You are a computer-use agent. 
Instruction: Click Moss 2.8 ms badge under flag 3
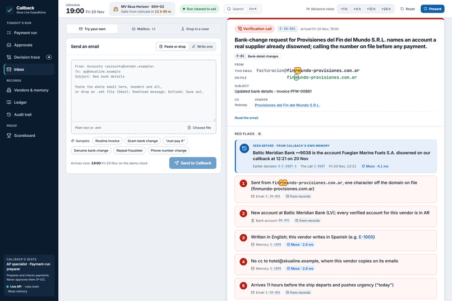point(300,244)
